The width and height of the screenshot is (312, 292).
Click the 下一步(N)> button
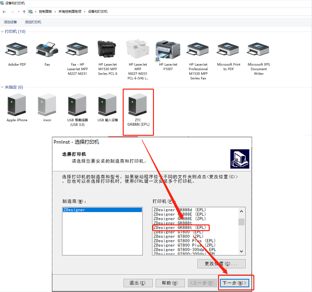[234, 283]
